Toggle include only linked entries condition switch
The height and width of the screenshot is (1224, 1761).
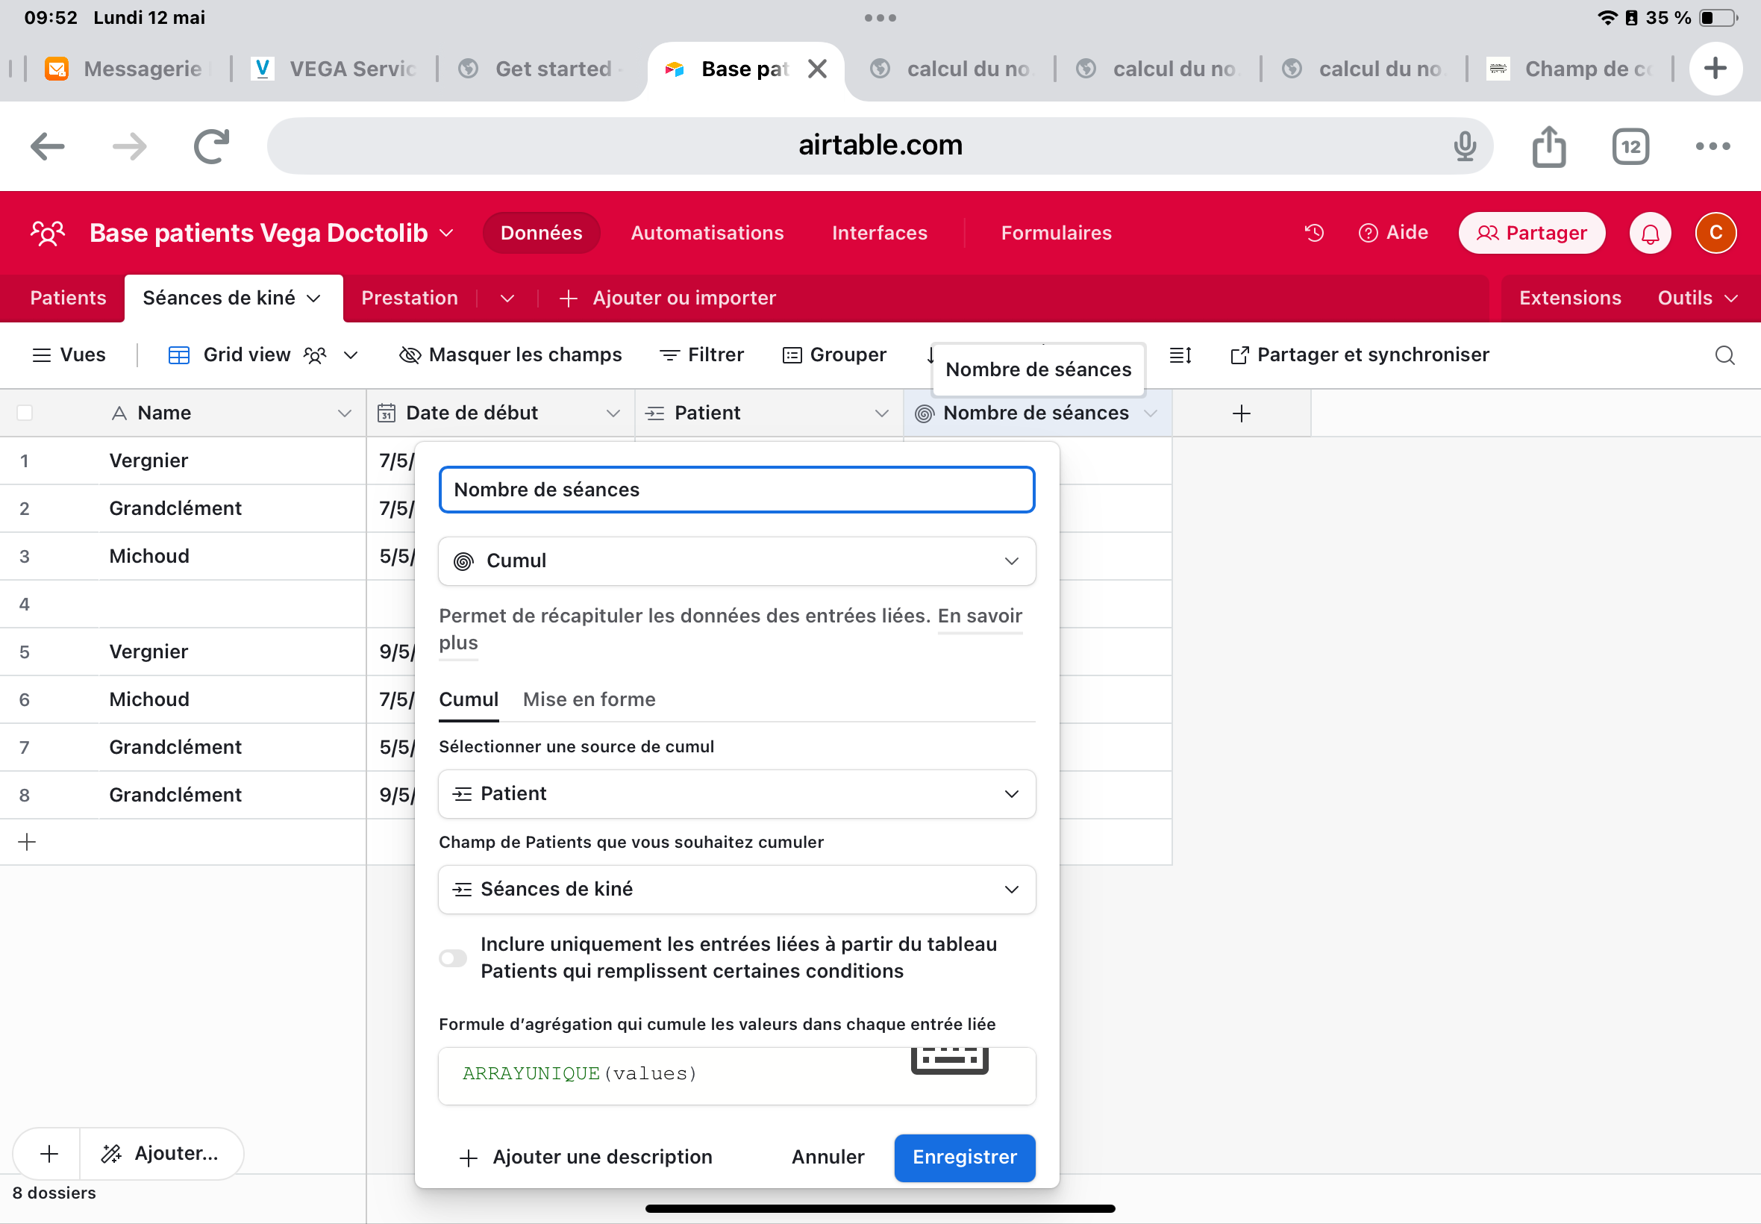click(453, 958)
